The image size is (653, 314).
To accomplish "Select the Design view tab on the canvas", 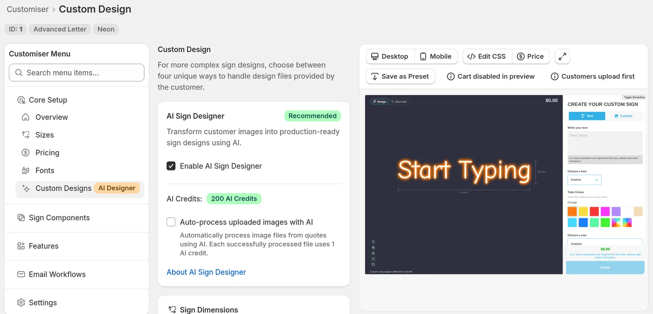I will coord(379,101).
